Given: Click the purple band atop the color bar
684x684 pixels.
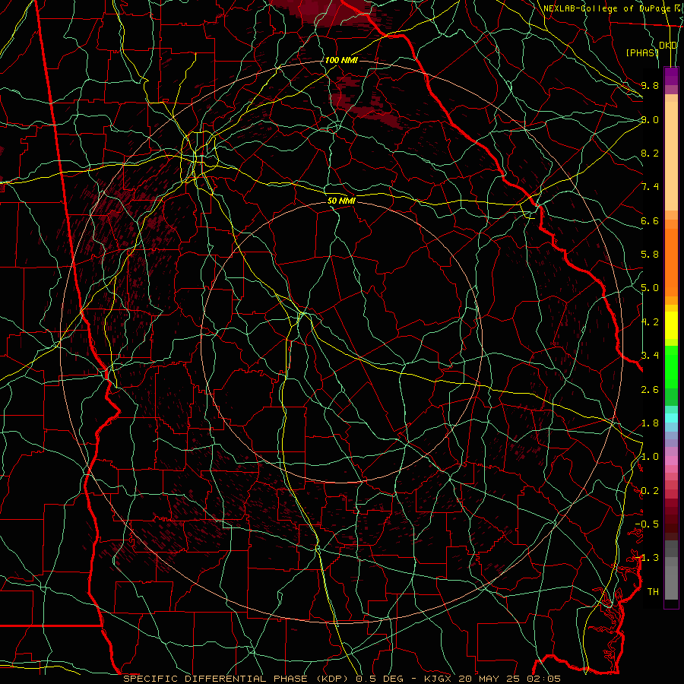Looking at the screenshot, I should point(671,76).
